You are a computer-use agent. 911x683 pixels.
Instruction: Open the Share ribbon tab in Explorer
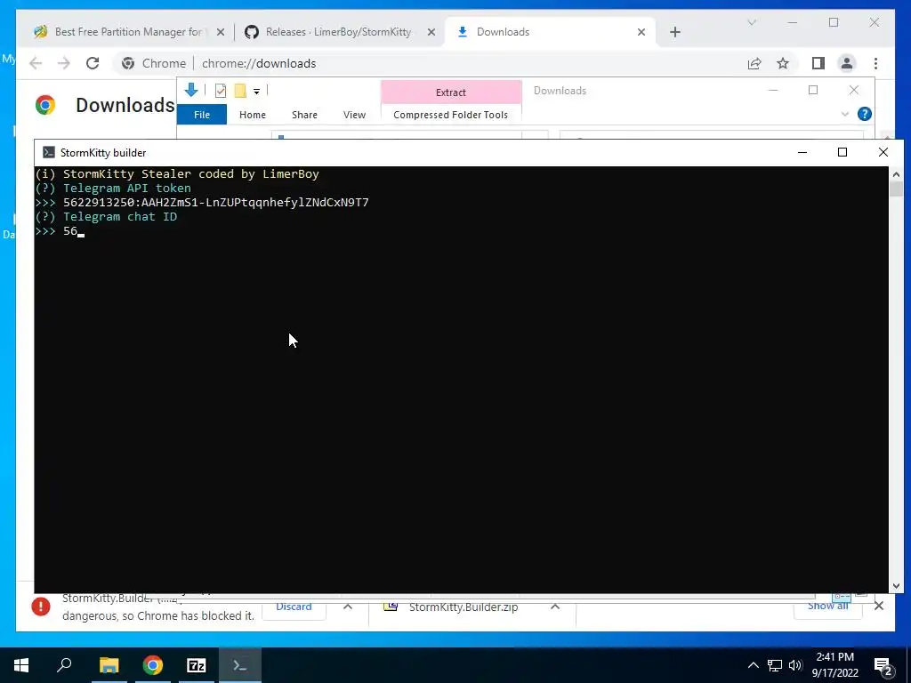304,115
